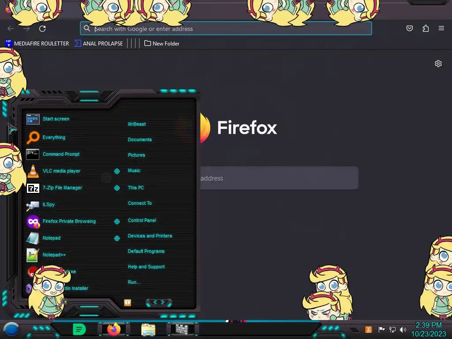The image size is (452, 339).
Task: Open Save to Pocket icon
Action: (409, 28)
